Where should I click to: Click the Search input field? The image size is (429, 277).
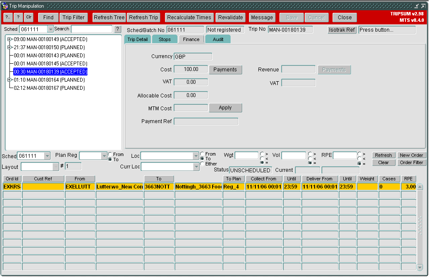tap(92, 29)
